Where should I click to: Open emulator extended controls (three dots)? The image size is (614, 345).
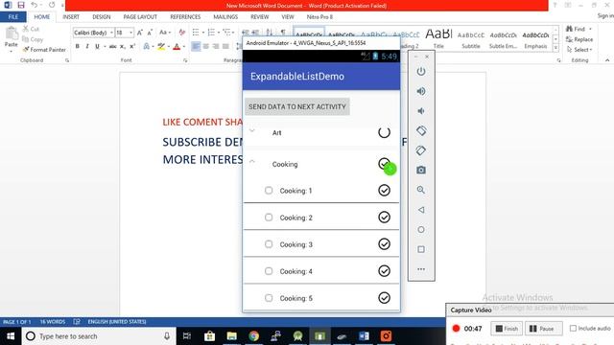(421, 269)
